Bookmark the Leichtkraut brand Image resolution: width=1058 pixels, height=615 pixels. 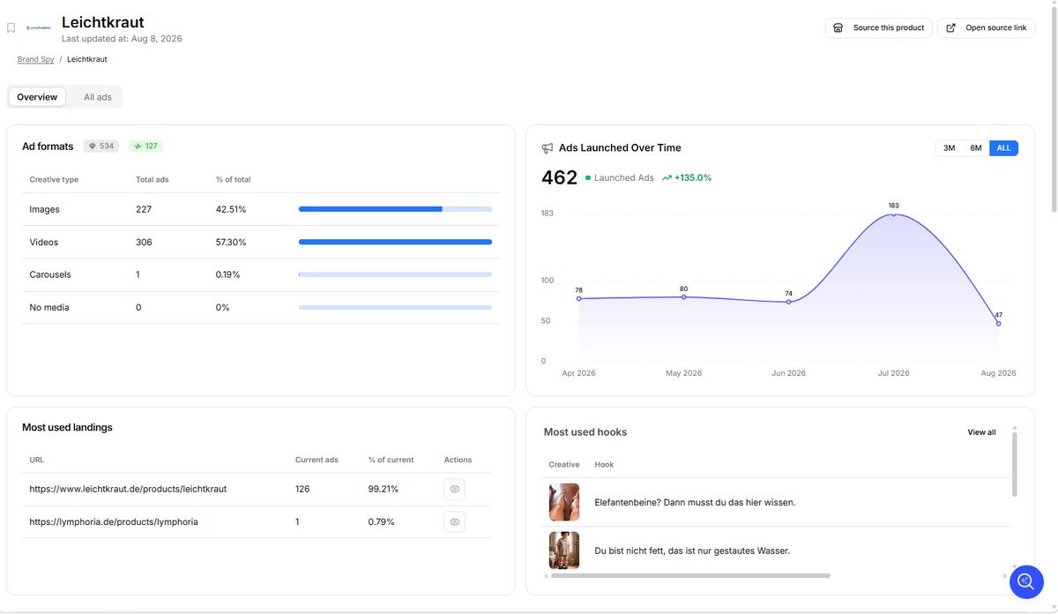point(11,27)
